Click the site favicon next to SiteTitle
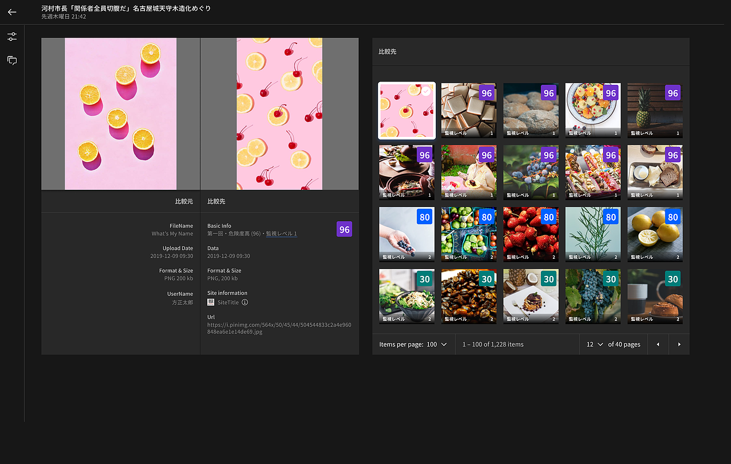 click(211, 302)
